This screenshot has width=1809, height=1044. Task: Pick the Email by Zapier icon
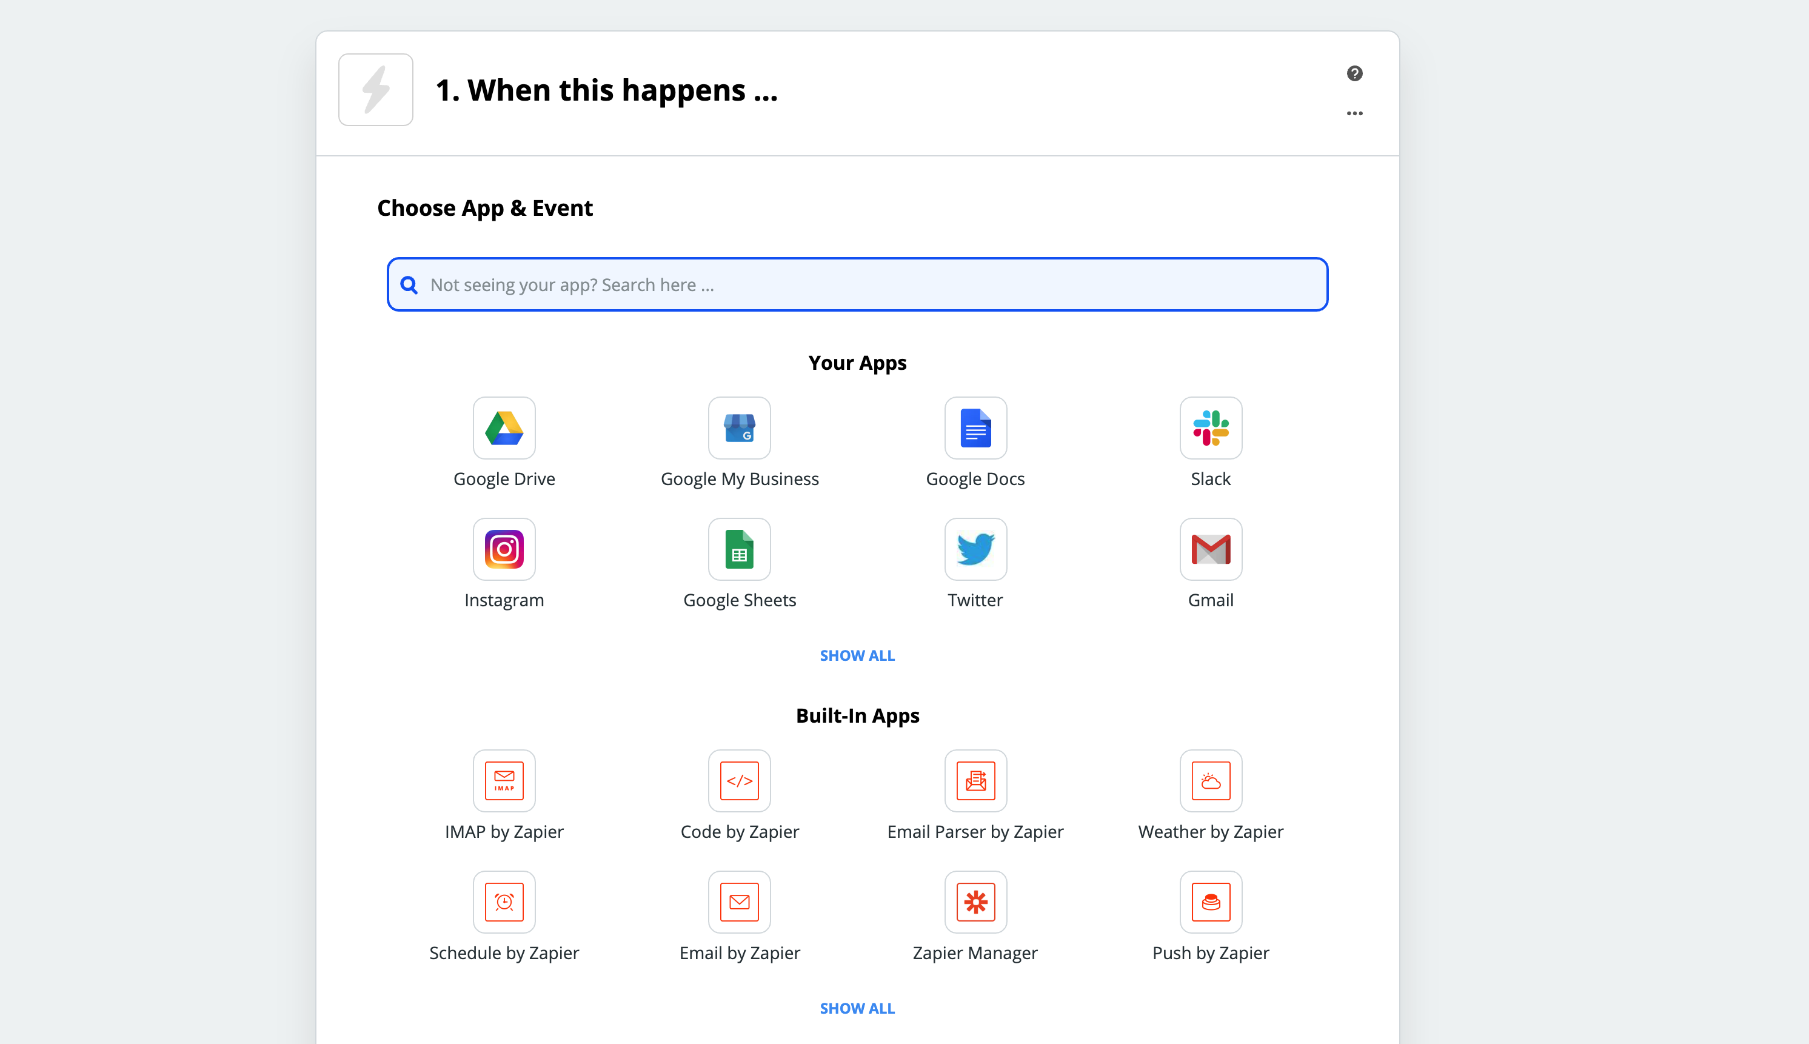tap(739, 902)
